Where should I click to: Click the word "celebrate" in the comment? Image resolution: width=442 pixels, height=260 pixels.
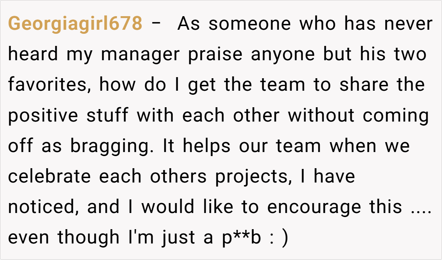click(49, 177)
